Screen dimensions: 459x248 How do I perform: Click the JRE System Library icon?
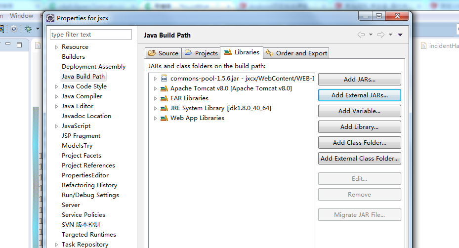(164, 108)
